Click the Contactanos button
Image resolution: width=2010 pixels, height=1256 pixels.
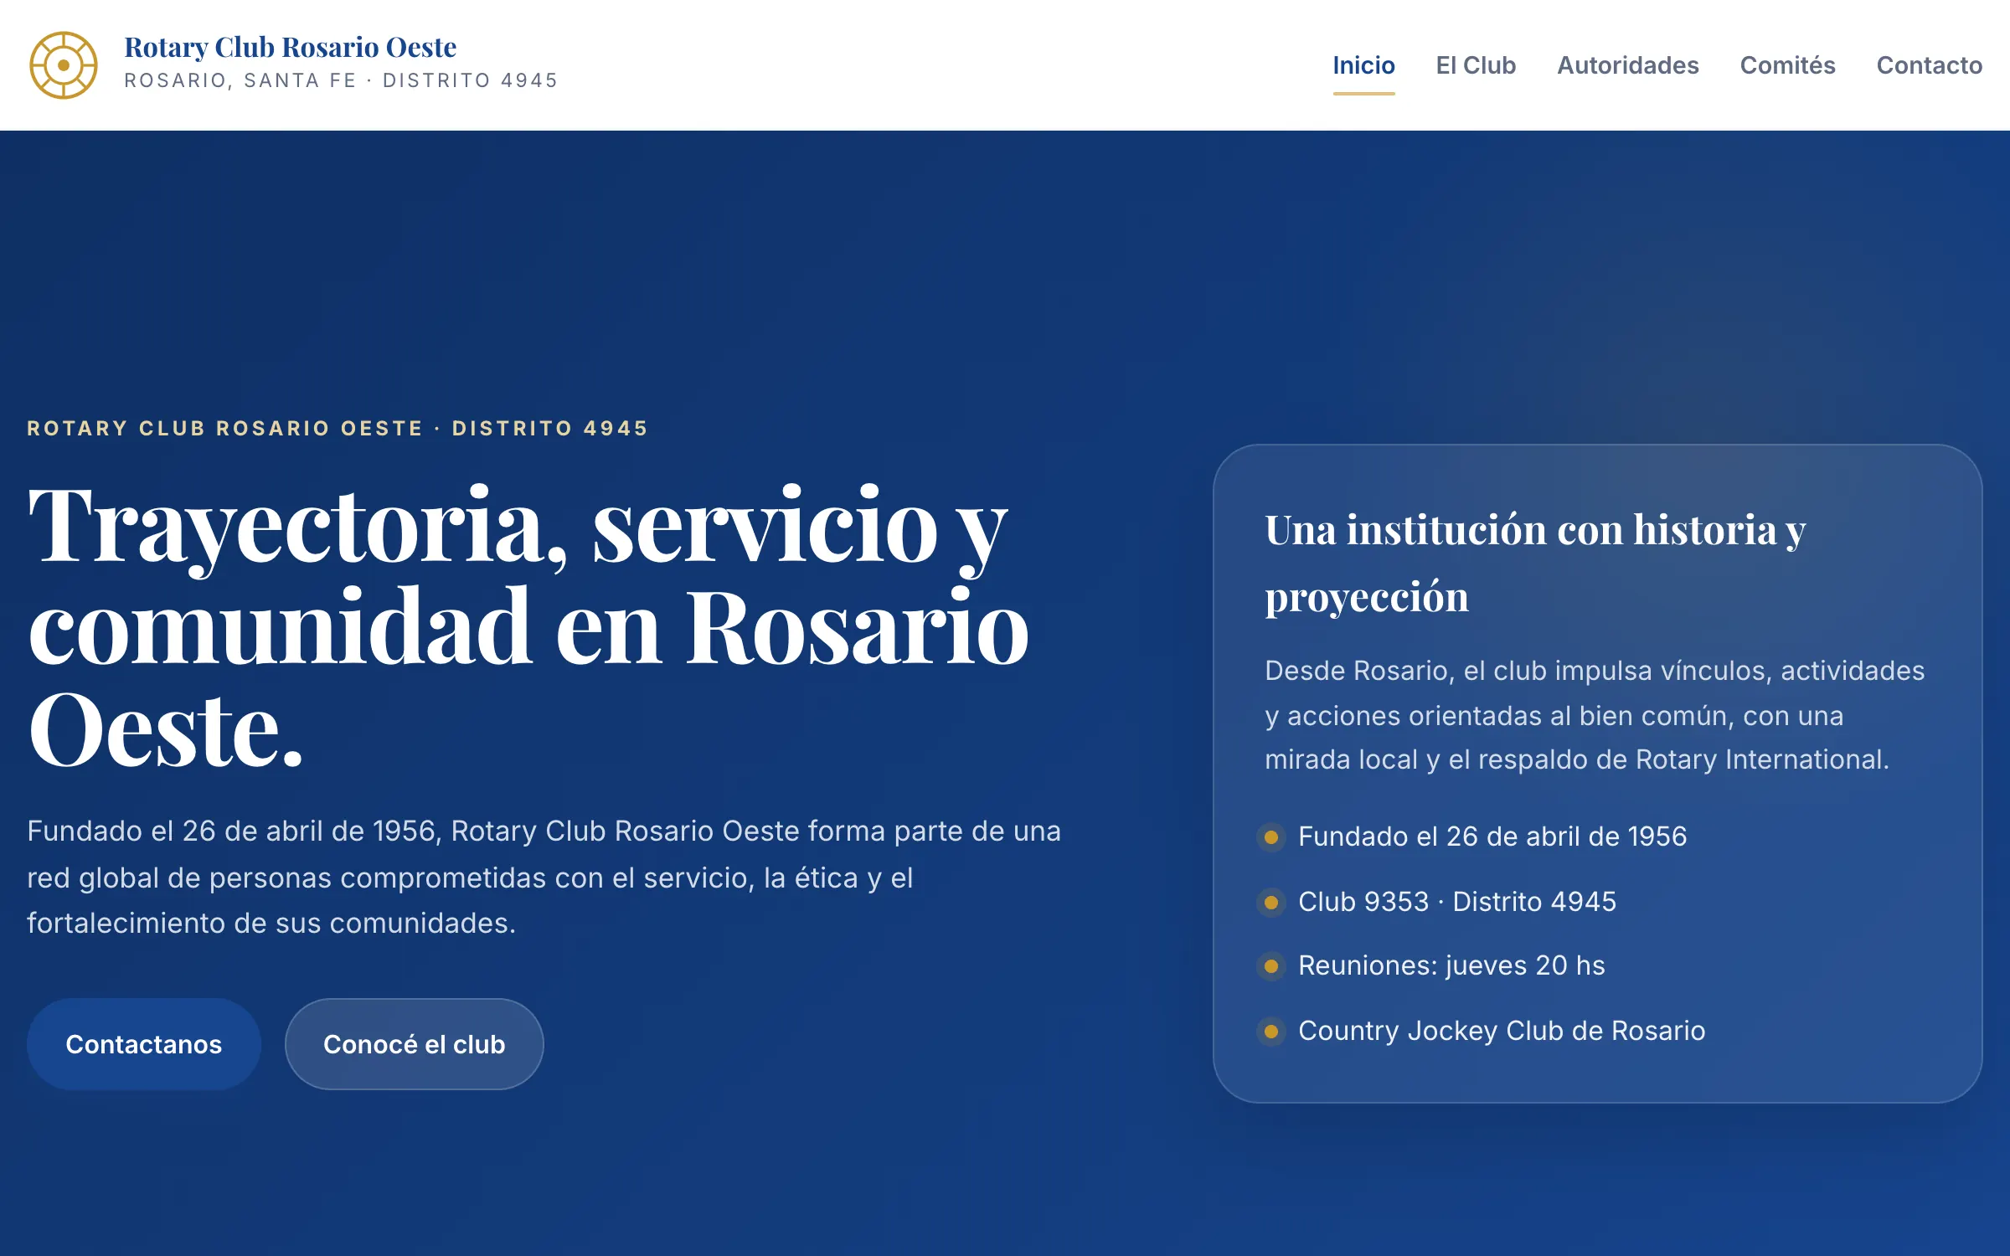144,1044
